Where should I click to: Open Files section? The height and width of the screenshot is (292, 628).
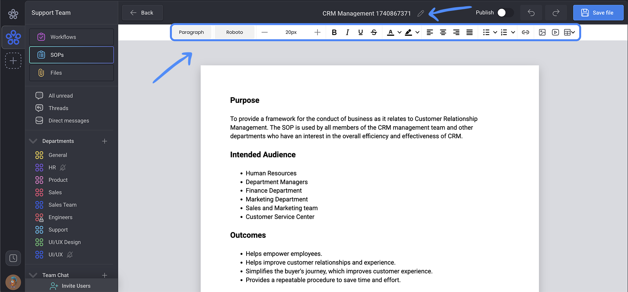(72, 73)
